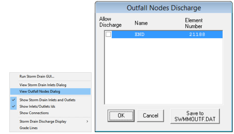Choose View Outfall Nodes Dialog entry
Viewport: 234px width, 134px height.
pos(40,92)
